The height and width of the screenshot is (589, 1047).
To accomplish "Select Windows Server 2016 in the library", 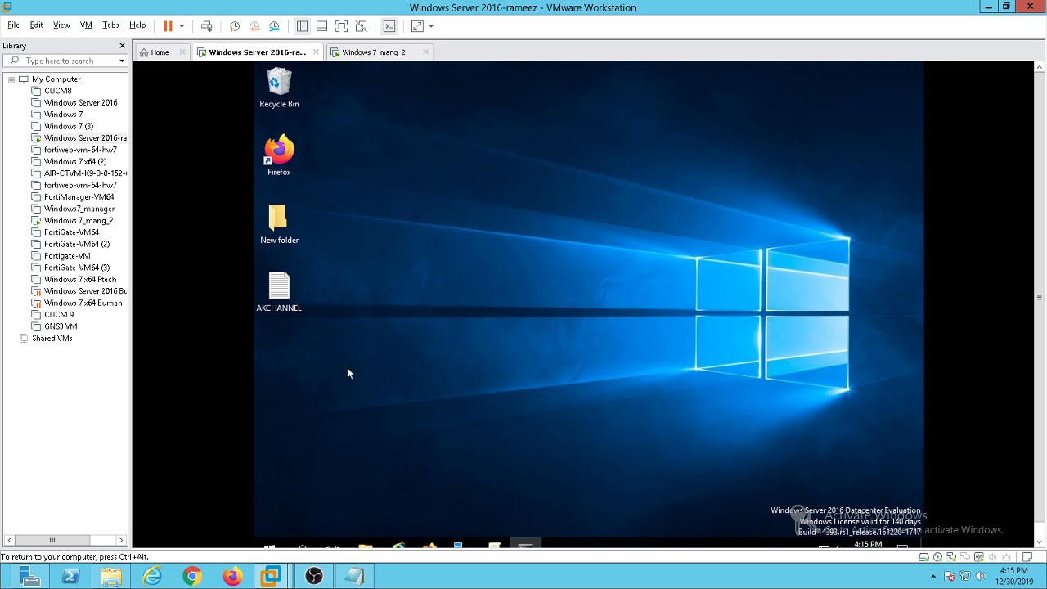I will (80, 103).
